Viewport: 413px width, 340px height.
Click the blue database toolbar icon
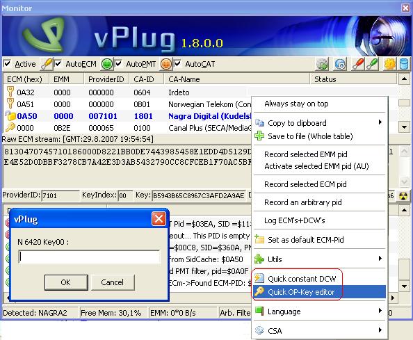tap(404, 64)
